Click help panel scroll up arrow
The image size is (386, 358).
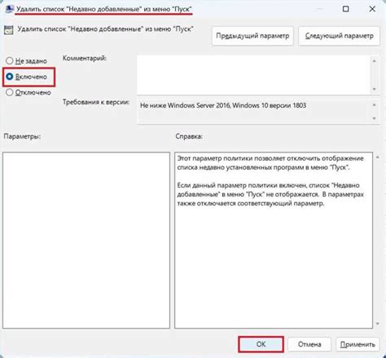(377, 157)
